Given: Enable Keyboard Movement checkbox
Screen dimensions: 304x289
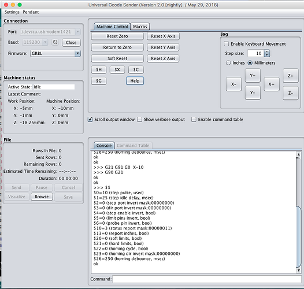Looking at the screenshot, I should click(226, 44).
